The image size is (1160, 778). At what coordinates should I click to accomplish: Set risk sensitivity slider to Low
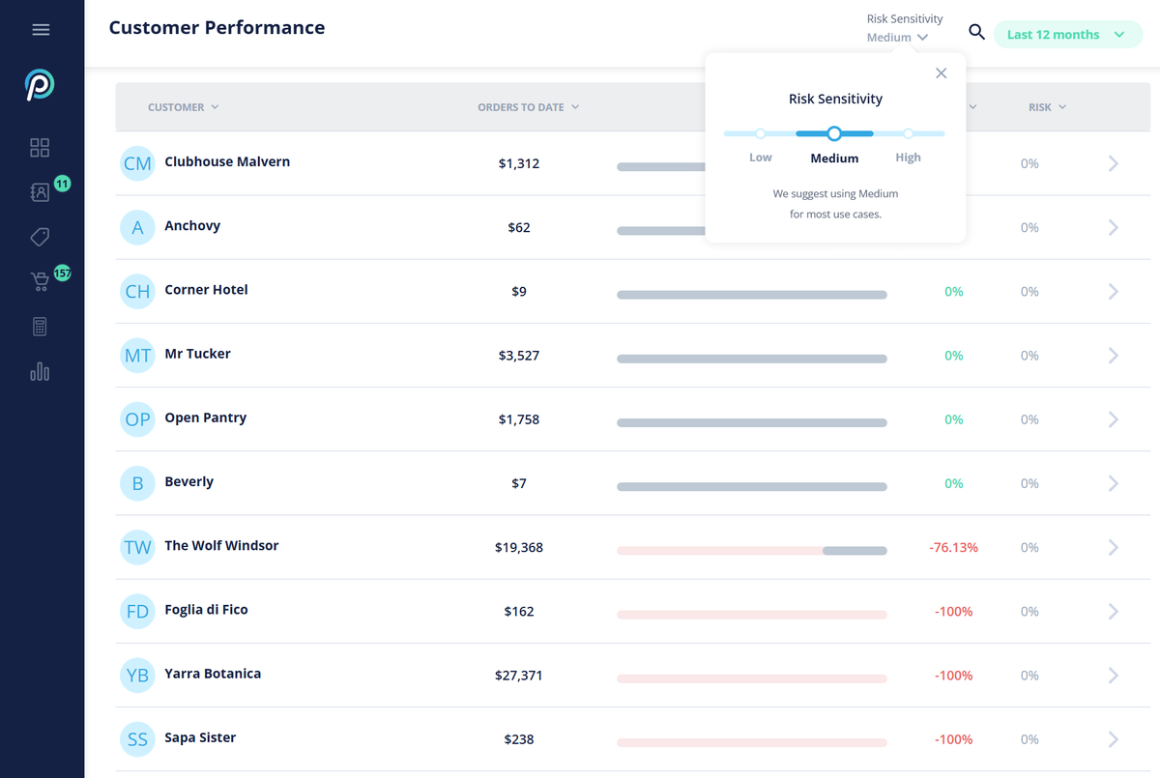760,133
